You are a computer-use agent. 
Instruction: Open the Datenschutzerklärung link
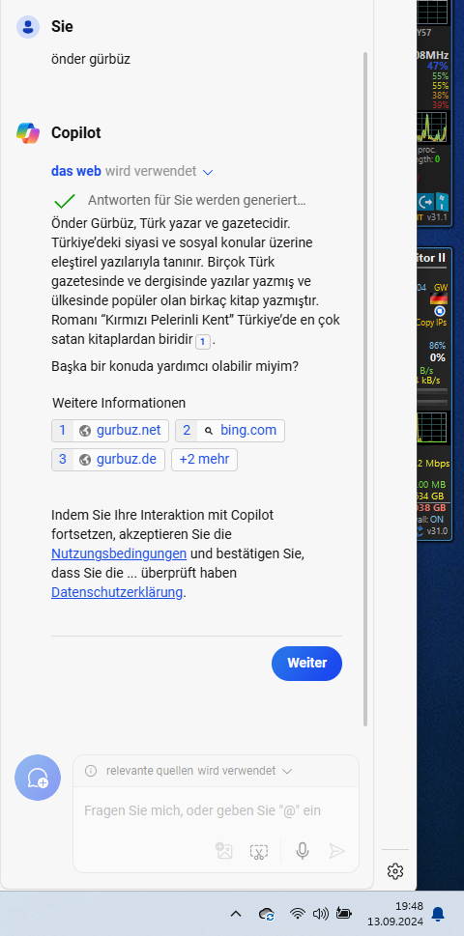pyautogui.click(x=117, y=593)
